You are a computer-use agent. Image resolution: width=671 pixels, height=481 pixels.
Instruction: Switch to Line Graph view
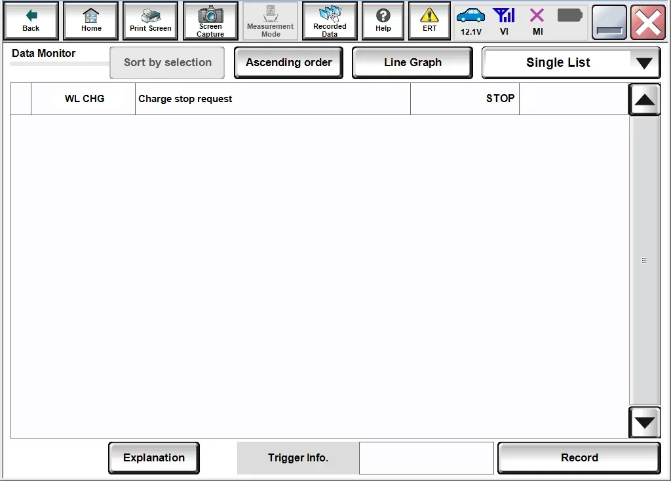(x=413, y=62)
